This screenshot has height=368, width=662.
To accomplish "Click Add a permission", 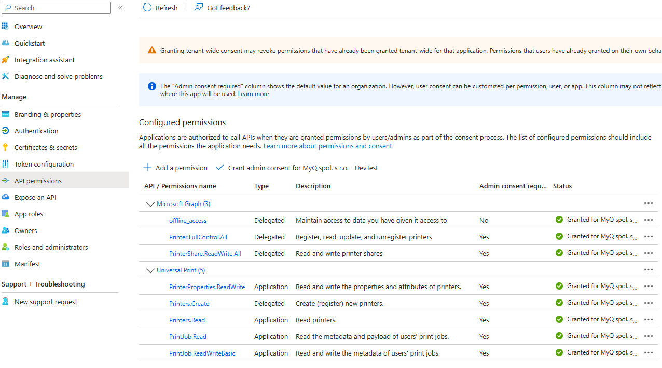I will (175, 168).
